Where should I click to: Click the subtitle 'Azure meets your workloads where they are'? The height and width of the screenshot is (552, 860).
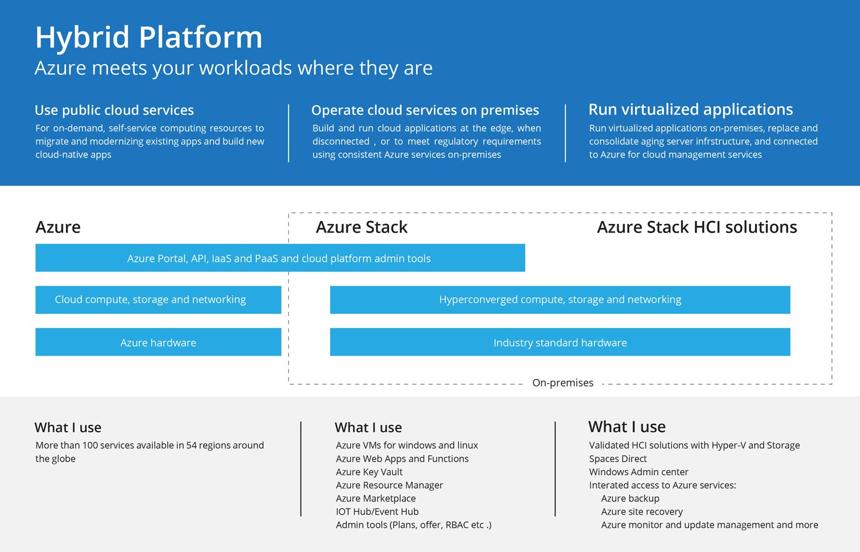point(233,68)
